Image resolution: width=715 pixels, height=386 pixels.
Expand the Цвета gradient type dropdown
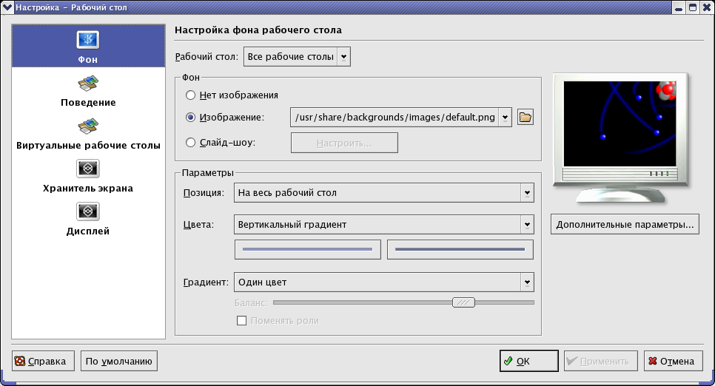(x=383, y=224)
